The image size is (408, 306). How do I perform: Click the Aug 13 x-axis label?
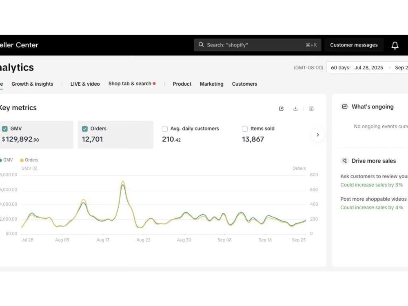click(x=103, y=240)
